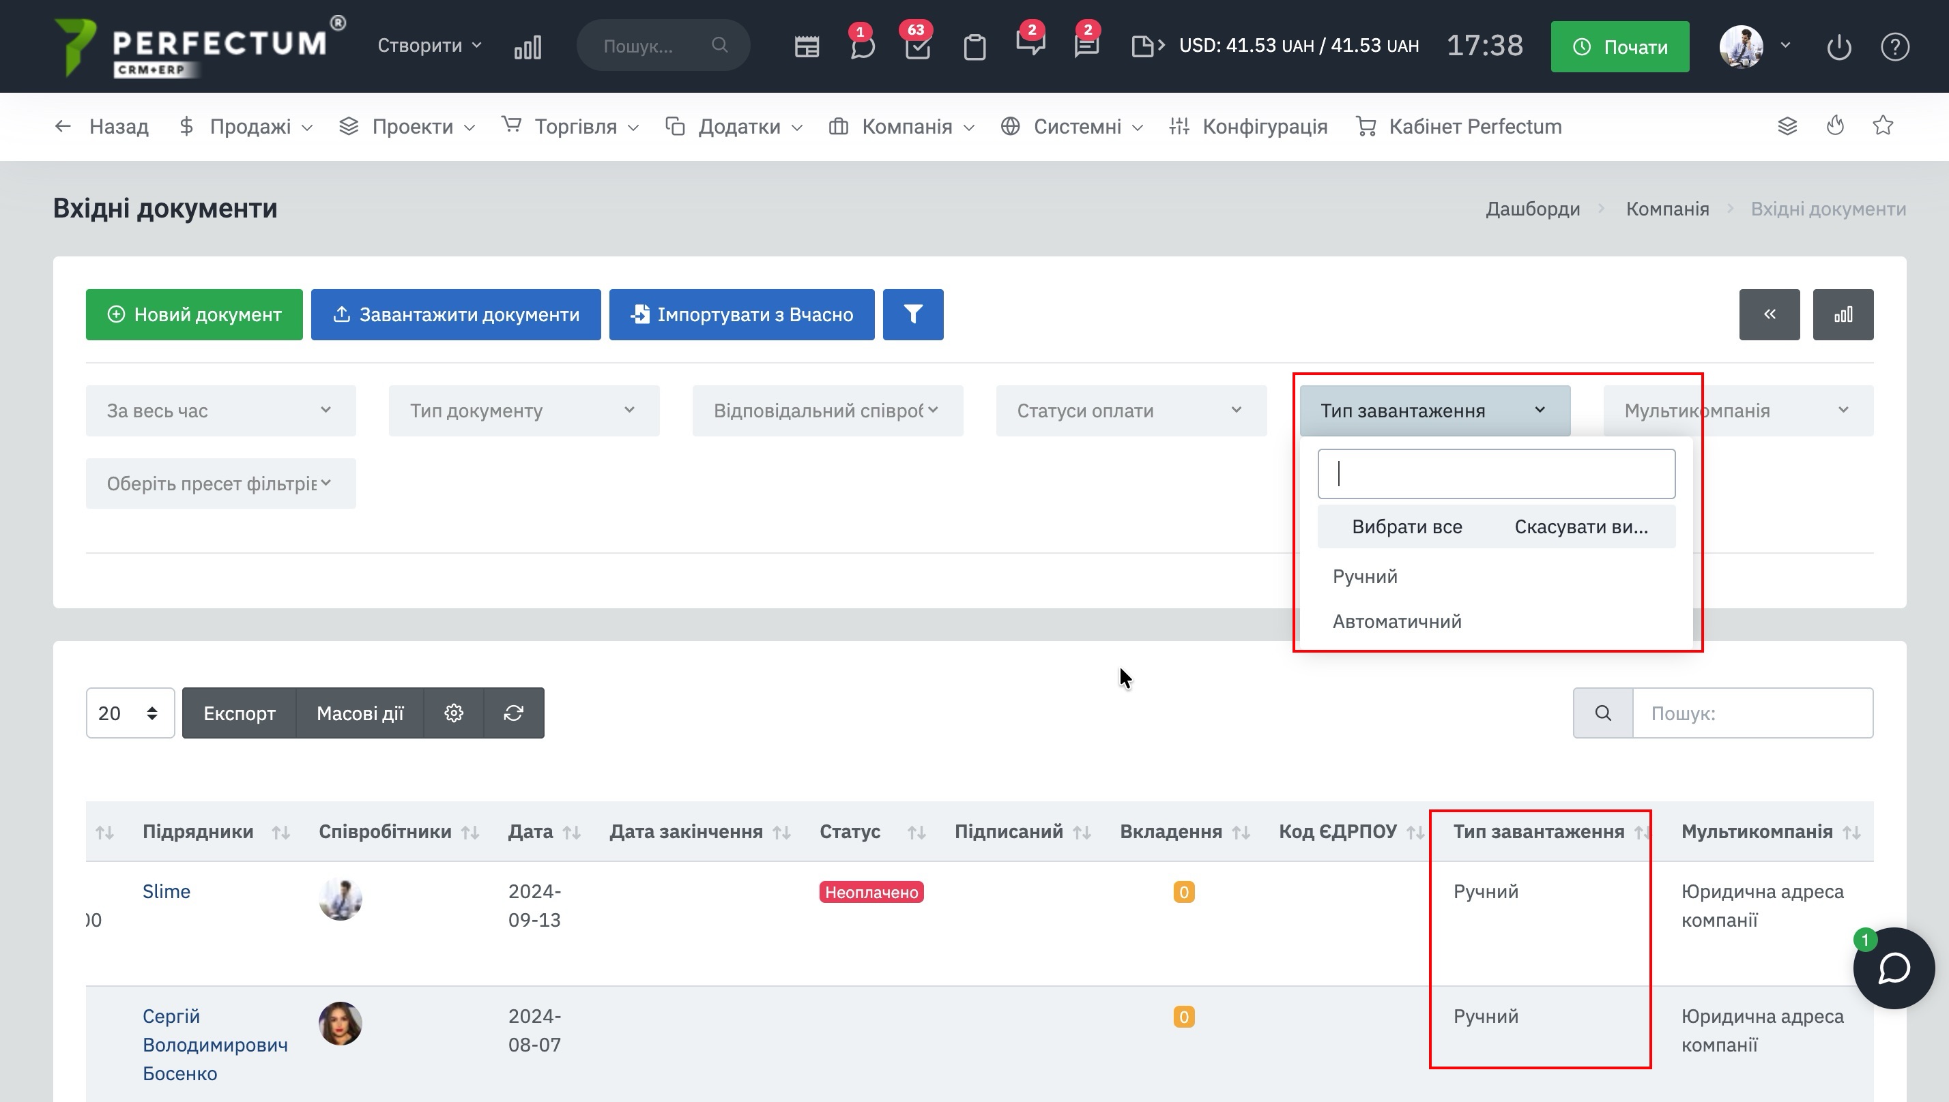This screenshot has width=1949, height=1102.
Task: Click the favorites star icon
Action: [x=1882, y=125]
